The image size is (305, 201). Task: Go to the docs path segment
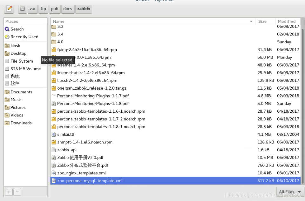(68, 9)
